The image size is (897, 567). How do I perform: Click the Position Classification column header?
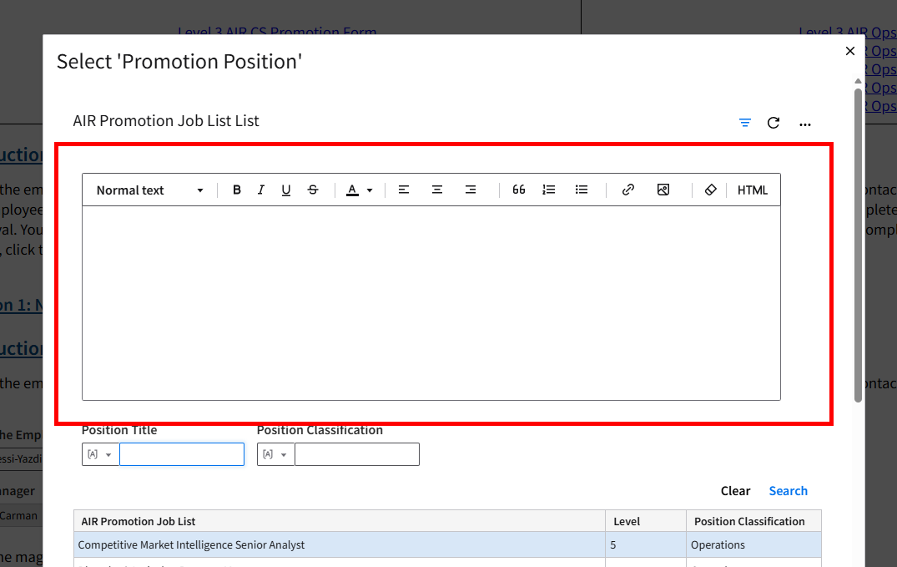(x=754, y=521)
